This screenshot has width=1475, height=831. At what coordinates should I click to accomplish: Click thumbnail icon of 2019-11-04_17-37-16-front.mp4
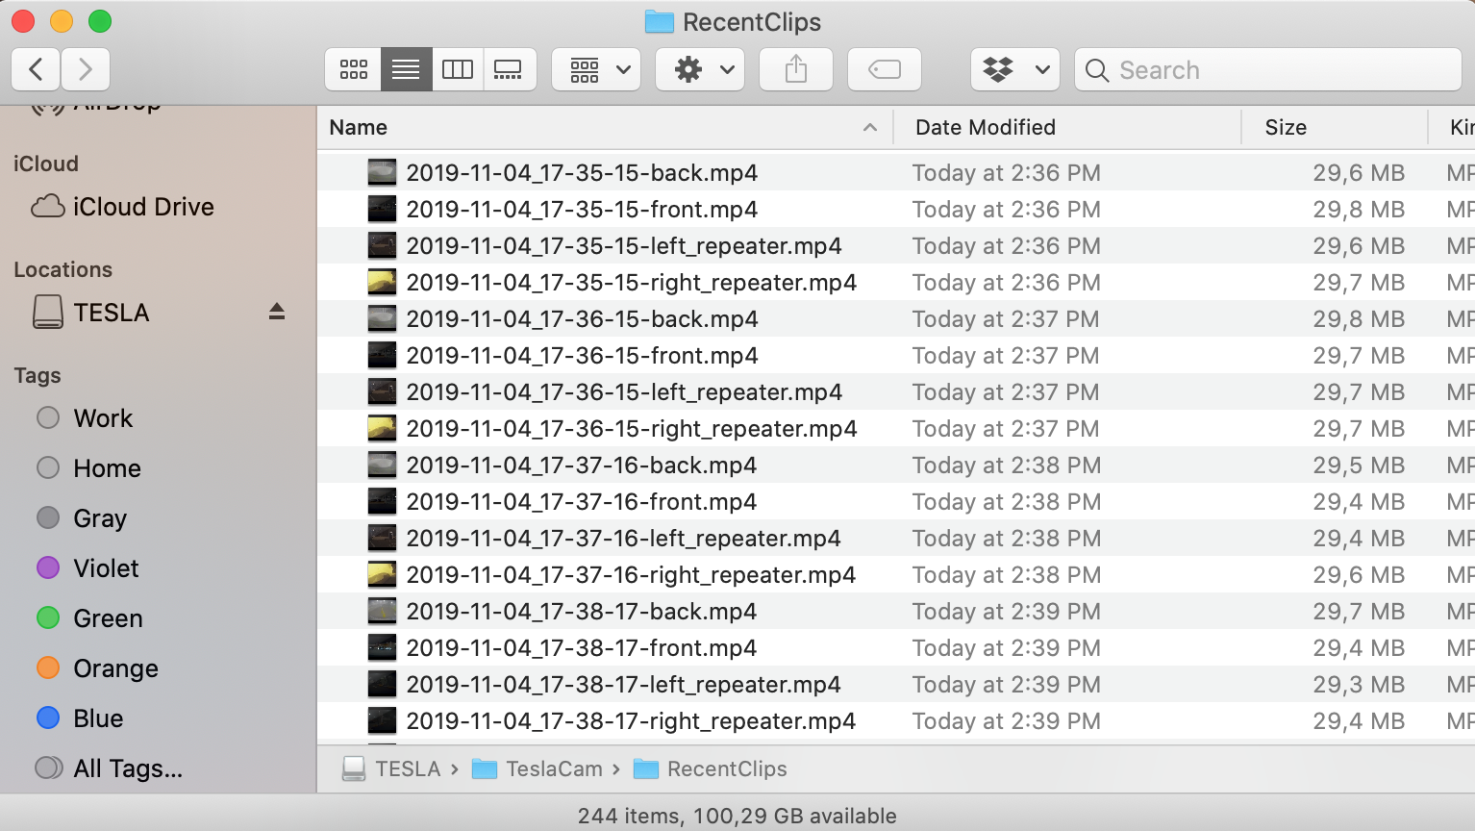click(382, 502)
